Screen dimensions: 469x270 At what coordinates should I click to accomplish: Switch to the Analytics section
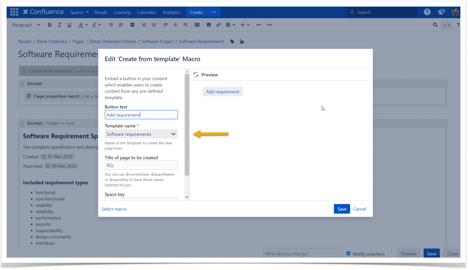pos(171,12)
